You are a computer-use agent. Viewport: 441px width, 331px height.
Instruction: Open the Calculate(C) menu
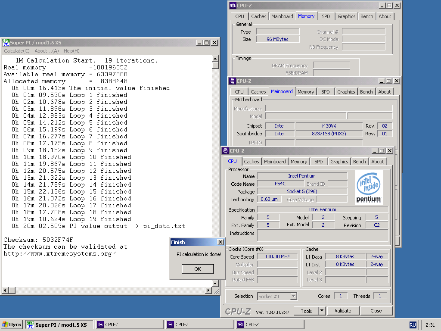coord(17,51)
